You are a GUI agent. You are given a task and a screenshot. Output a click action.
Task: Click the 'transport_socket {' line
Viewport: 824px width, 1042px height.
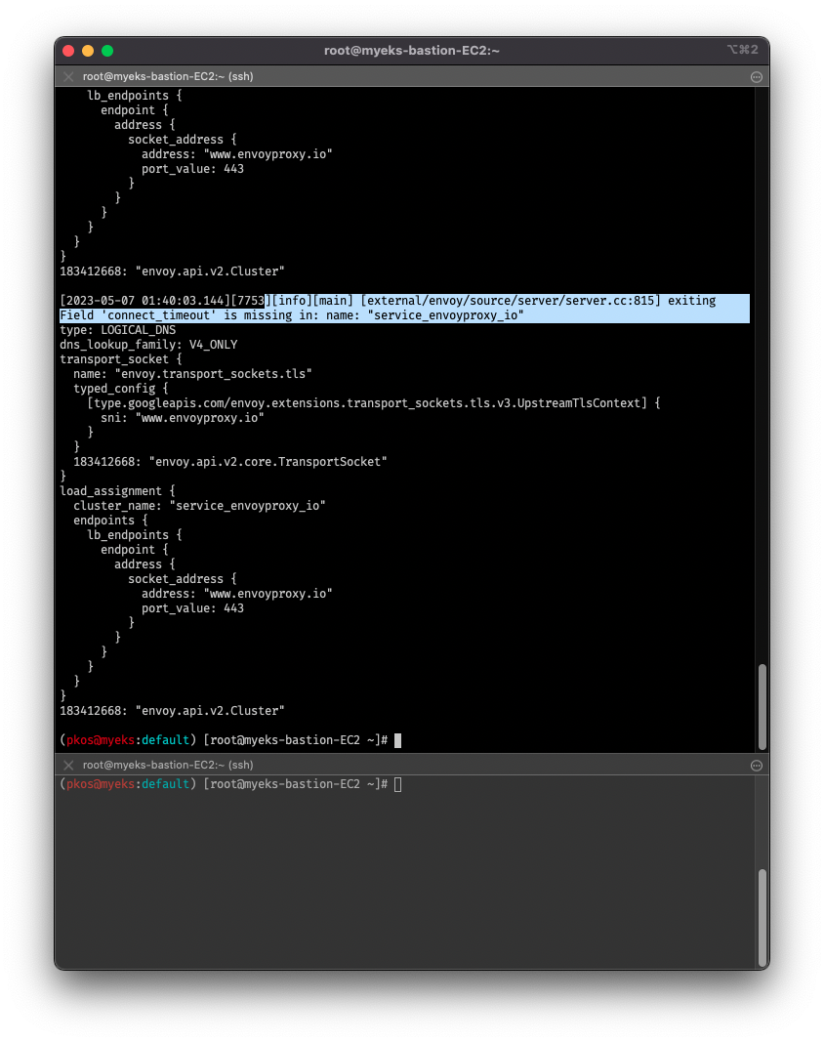tap(121, 359)
